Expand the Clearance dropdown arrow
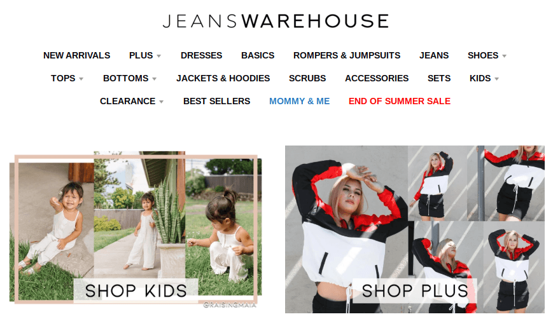The width and height of the screenshot is (553, 319). pyautogui.click(x=161, y=102)
